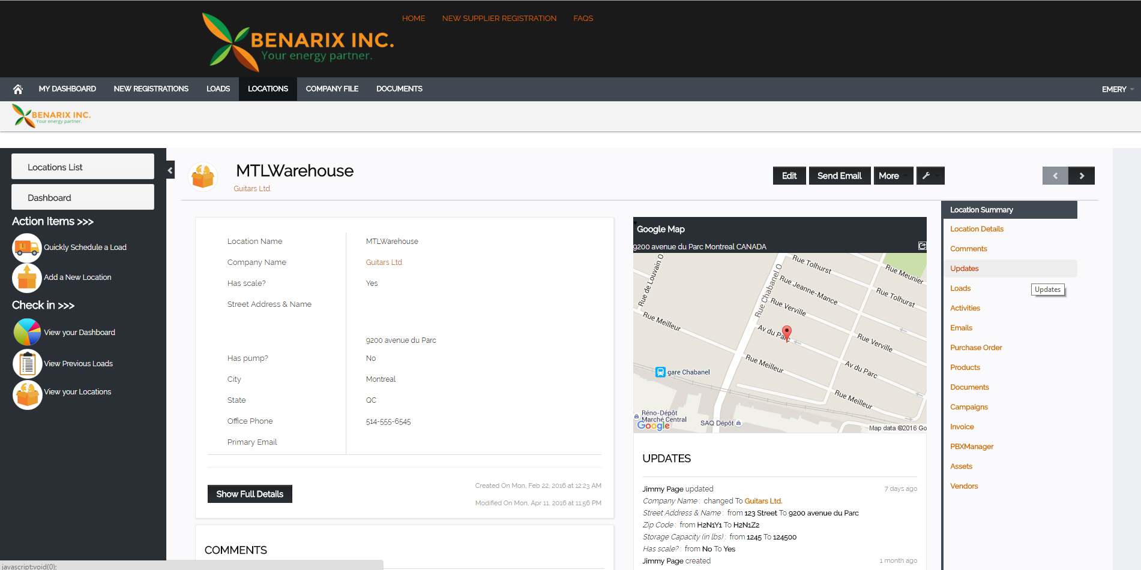Open Emails in the right panel
Image resolution: width=1141 pixels, height=570 pixels.
[961, 328]
